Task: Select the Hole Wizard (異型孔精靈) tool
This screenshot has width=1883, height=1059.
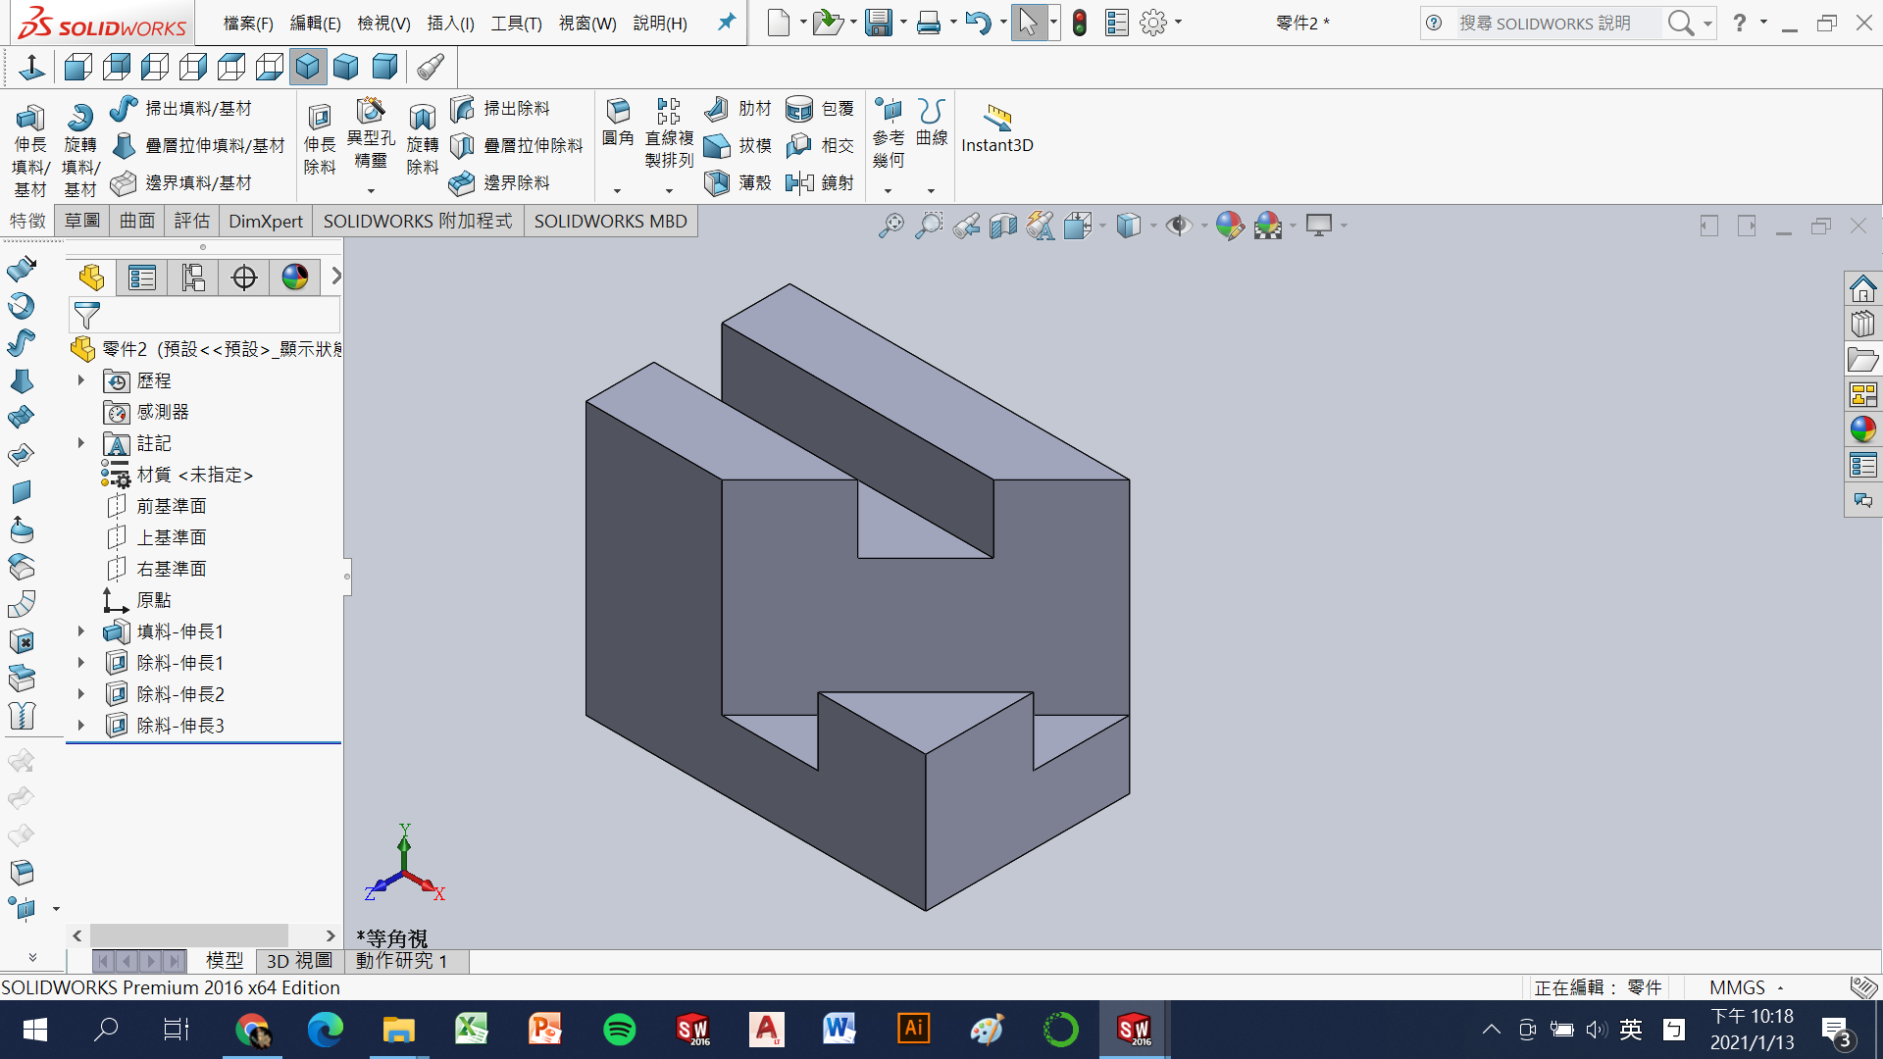Action: [x=370, y=113]
